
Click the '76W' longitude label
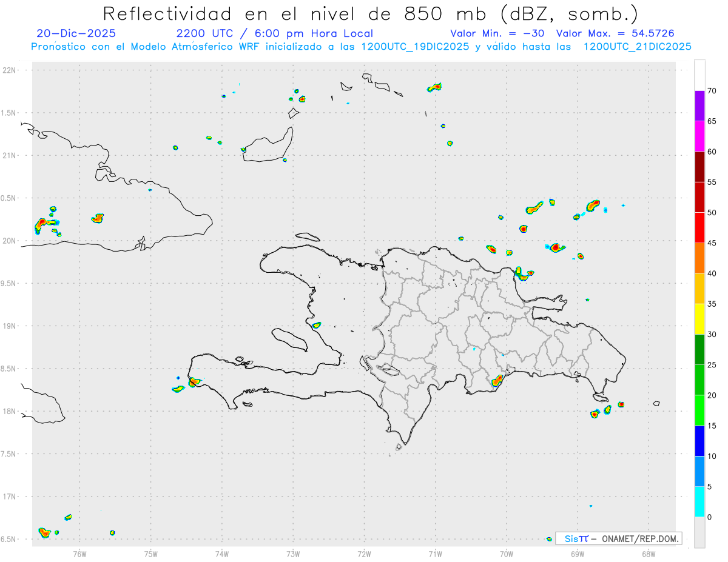click(79, 554)
